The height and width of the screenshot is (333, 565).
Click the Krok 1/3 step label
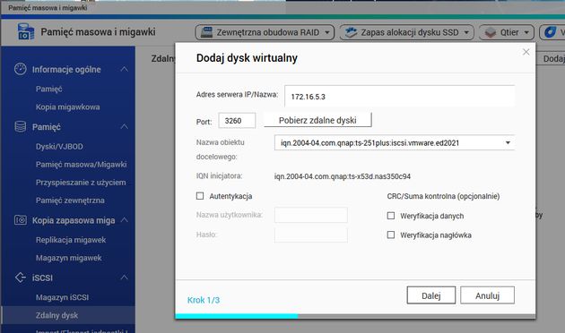pyautogui.click(x=204, y=300)
